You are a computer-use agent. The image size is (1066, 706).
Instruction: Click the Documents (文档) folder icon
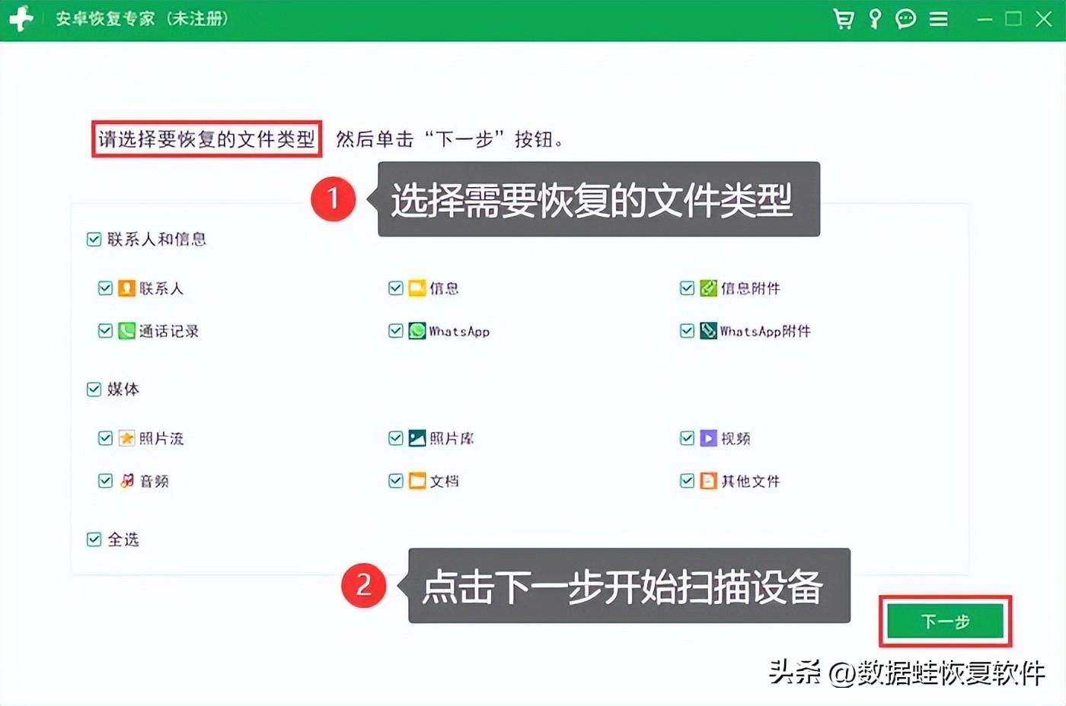[x=417, y=481]
